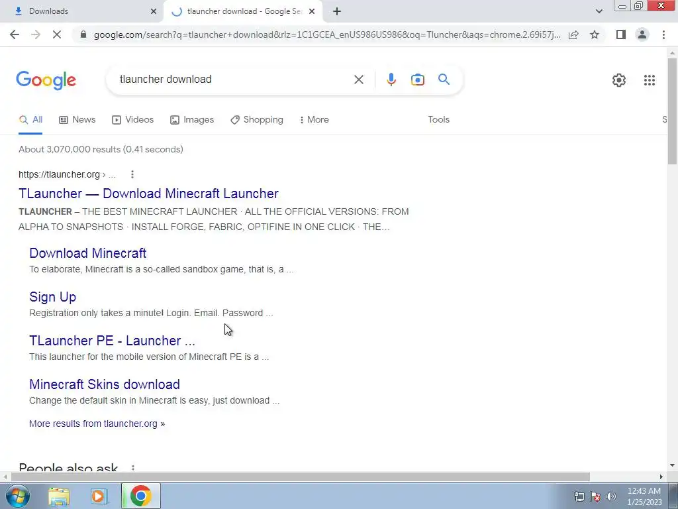Switch to News results
This screenshot has width=678, height=509.
[x=77, y=120]
